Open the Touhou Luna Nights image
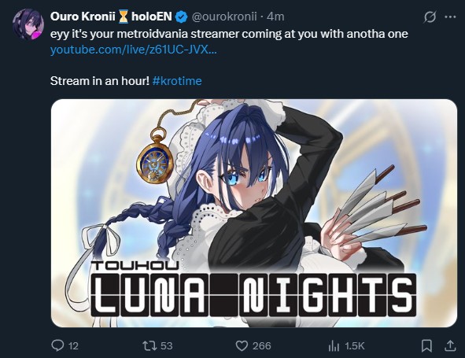Image resolution: width=465 pixels, height=358 pixels. [254, 213]
